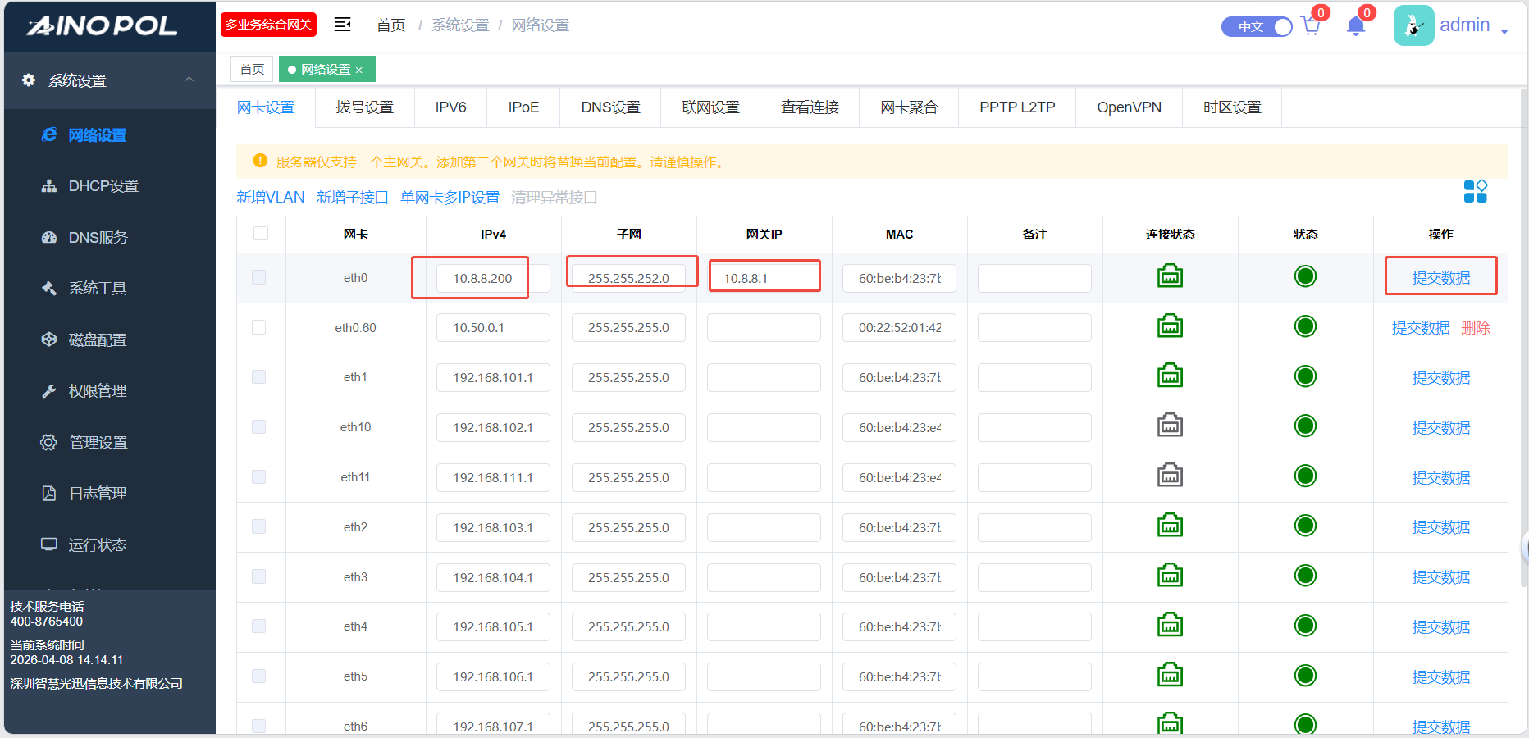This screenshot has width=1529, height=738.
Task: Collapse the 系统设置 sidebar section
Action: (189, 80)
